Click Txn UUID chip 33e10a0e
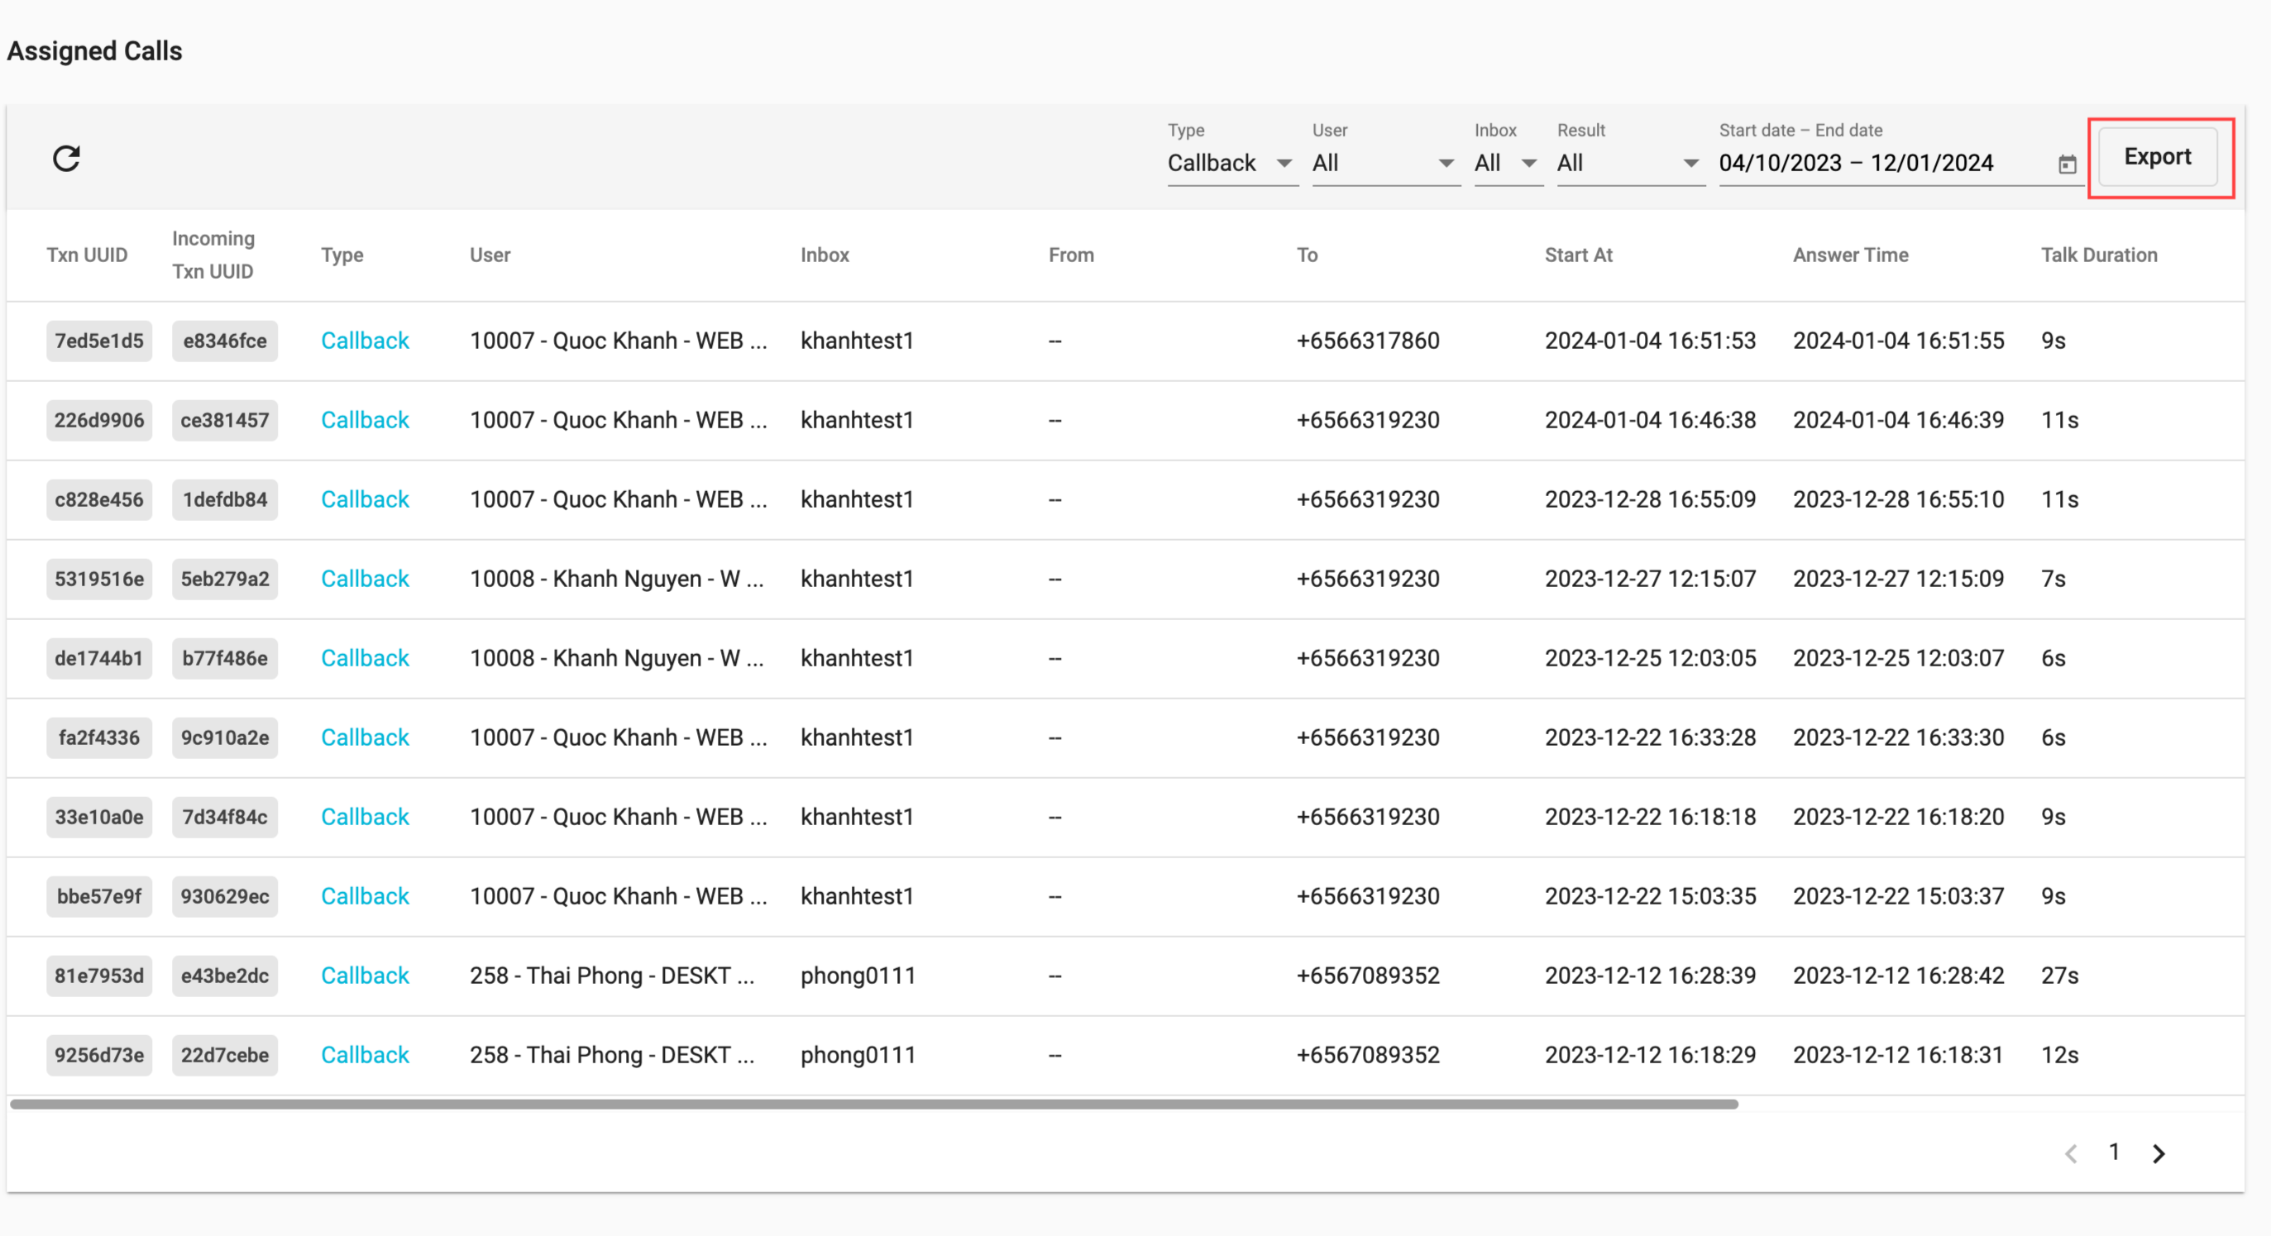 (98, 817)
